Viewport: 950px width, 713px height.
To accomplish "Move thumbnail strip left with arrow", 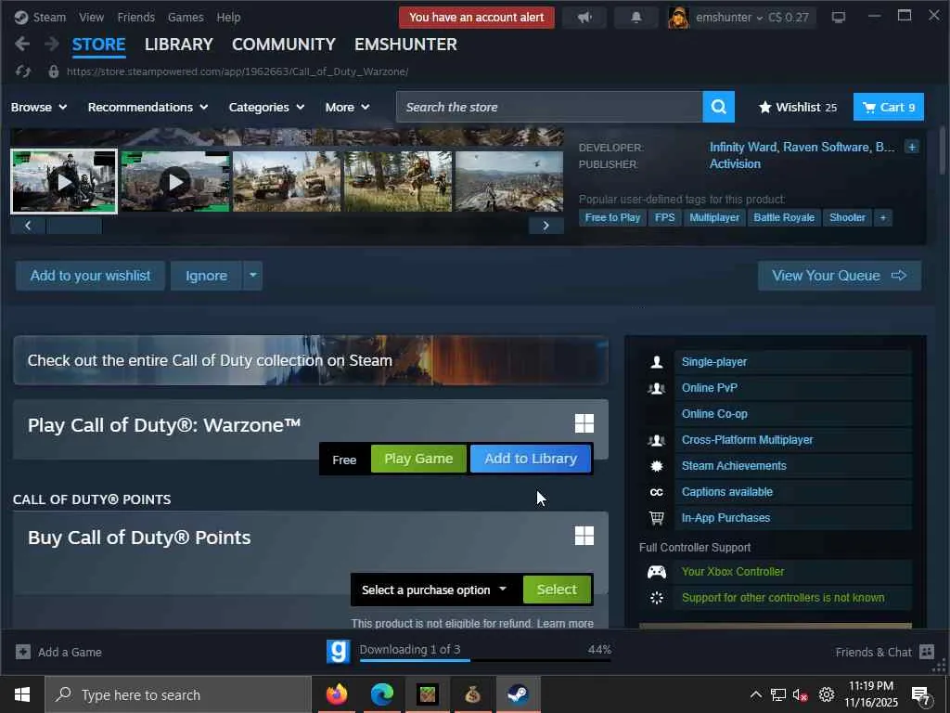I will [x=28, y=226].
